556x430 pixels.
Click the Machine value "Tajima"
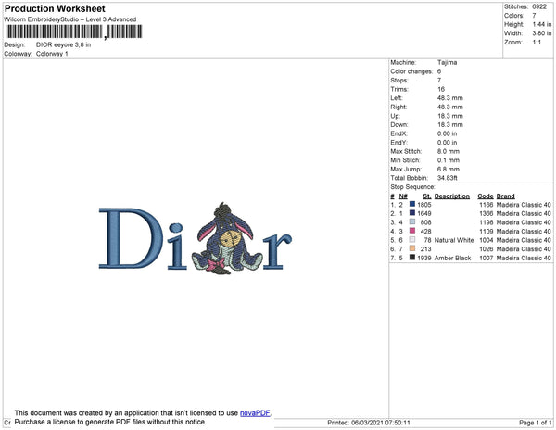click(x=447, y=62)
